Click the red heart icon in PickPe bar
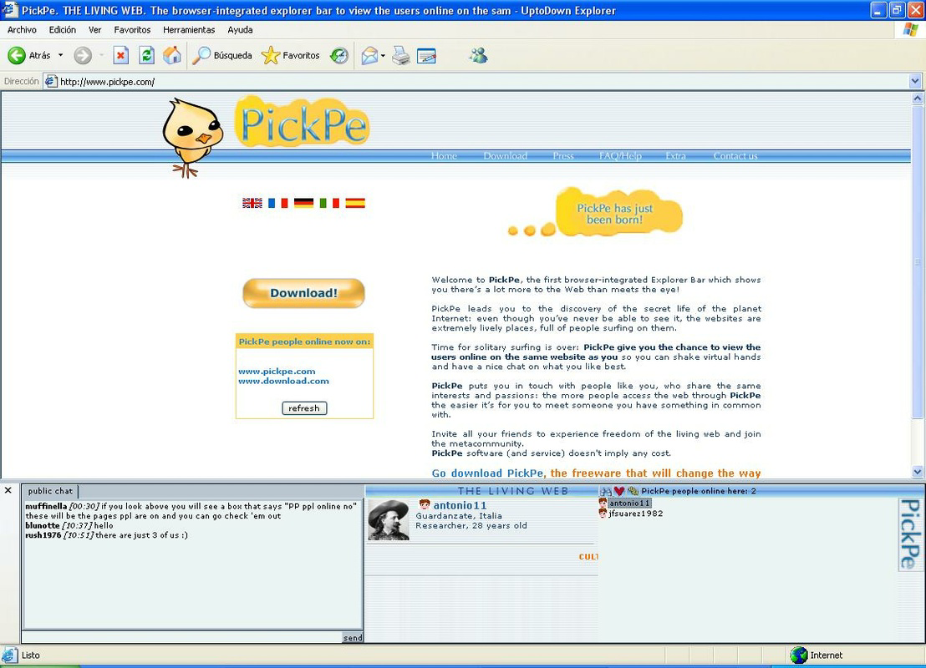926x668 pixels. (x=619, y=491)
